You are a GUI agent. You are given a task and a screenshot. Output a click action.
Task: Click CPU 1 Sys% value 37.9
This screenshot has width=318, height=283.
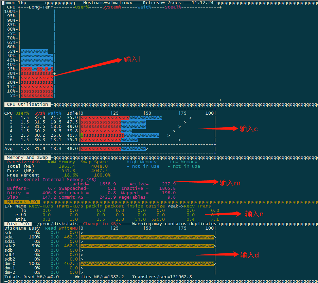(x=40, y=118)
